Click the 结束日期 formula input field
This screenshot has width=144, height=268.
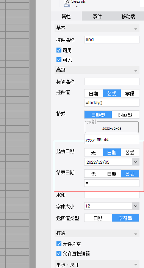click(x=112, y=183)
